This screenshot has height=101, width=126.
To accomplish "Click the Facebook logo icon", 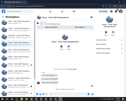I will tap(4, 11).
